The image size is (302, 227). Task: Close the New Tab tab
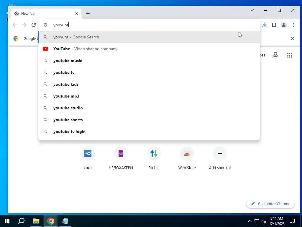click(x=77, y=14)
